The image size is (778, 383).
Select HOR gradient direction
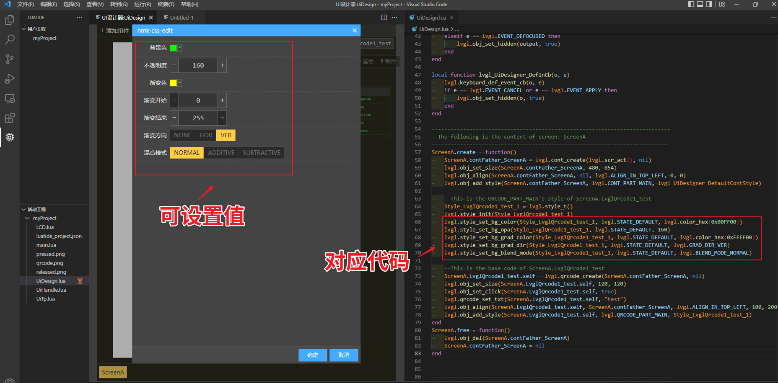[x=205, y=135]
